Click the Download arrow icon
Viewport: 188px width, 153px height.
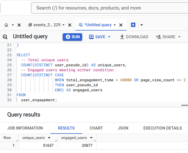click(x=122, y=37)
